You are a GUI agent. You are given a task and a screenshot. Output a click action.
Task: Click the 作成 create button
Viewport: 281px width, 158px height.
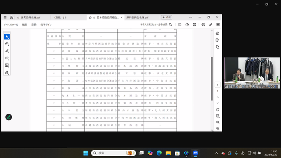[167, 18]
